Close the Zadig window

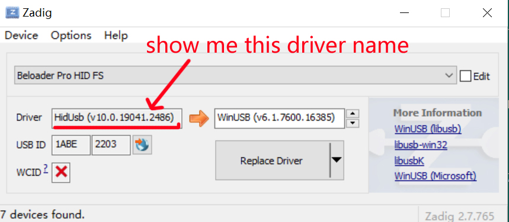click(487, 13)
